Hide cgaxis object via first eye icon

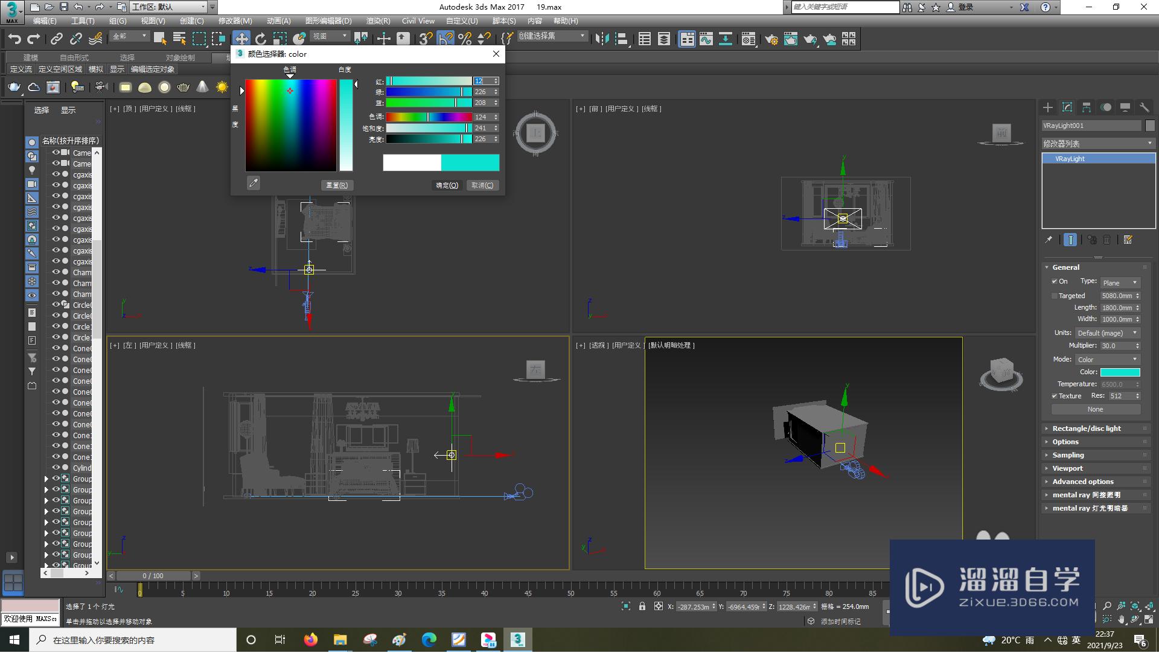[56, 174]
